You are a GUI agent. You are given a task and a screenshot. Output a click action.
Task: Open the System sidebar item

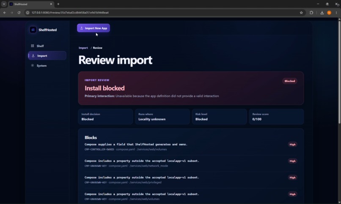pos(47,66)
